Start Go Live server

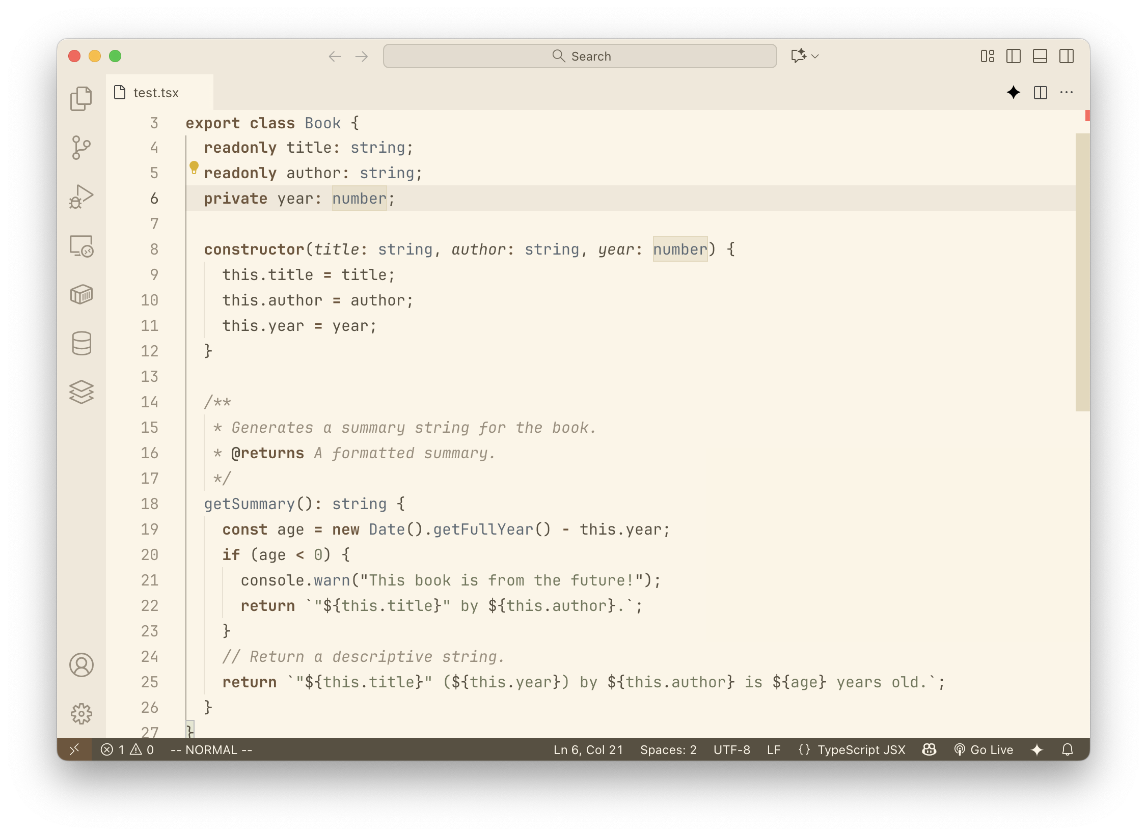coord(984,749)
